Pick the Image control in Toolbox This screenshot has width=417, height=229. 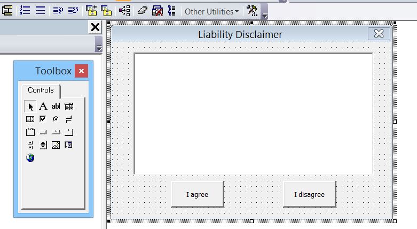click(56, 145)
